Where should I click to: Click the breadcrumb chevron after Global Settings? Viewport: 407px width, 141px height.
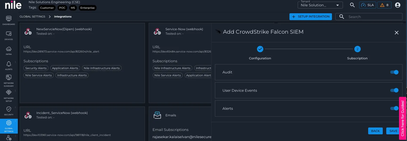[x=50, y=16]
